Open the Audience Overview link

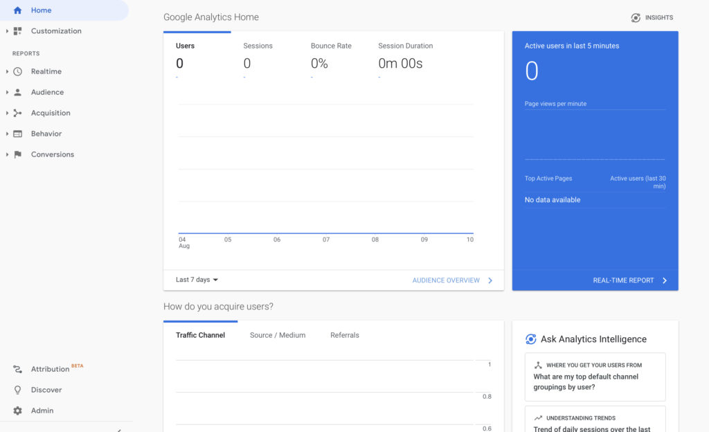click(x=446, y=280)
